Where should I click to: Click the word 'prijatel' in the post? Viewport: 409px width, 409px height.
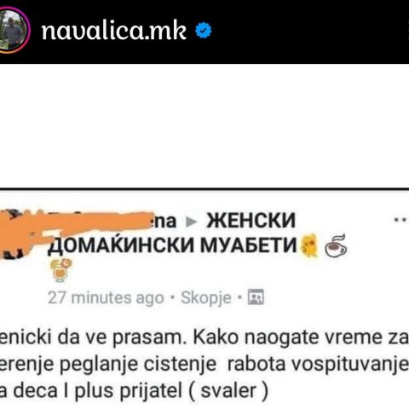[x=151, y=391]
